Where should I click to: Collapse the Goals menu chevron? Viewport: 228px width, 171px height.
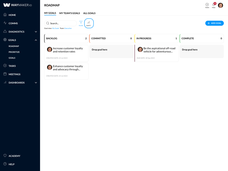pyautogui.click(x=36, y=40)
